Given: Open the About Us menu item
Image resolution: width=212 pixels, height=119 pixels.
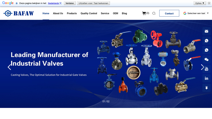Looking at the screenshot, I should [58, 13].
